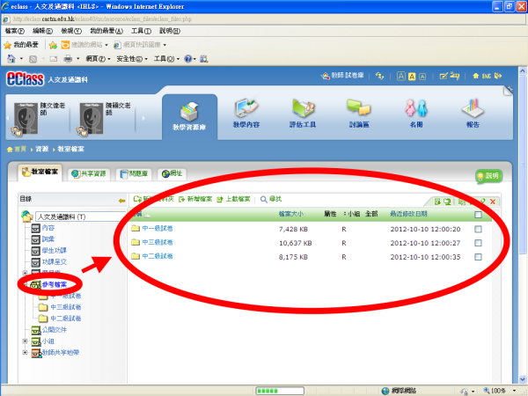This screenshot has height=396, width=528.
Task: Select the medium highlighted font size A icon
Action: [x=412, y=77]
